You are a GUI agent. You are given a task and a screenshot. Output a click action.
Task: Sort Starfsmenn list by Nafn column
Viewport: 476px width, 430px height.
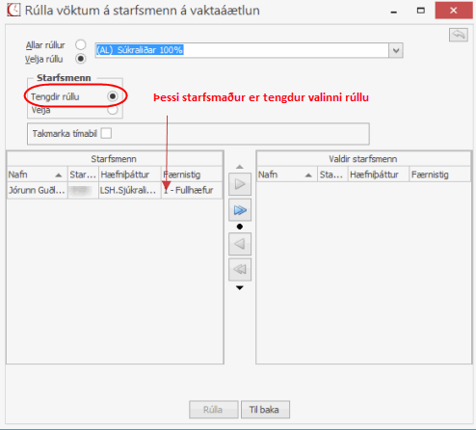pyautogui.click(x=37, y=175)
